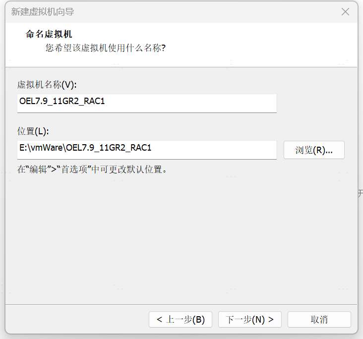Image resolution: width=363 pixels, height=339 pixels.
Task: Click the 新建虚拟机向导 title bar text
Action: click(x=43, y=11)
